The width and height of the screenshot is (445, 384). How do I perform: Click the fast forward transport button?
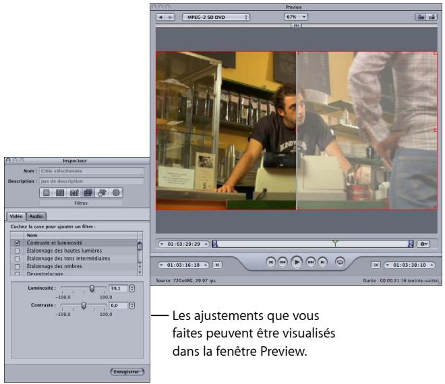point(311,262)
